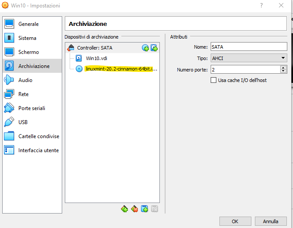Confirm settings with OK button
293x228 pixels.
point(235,221)
